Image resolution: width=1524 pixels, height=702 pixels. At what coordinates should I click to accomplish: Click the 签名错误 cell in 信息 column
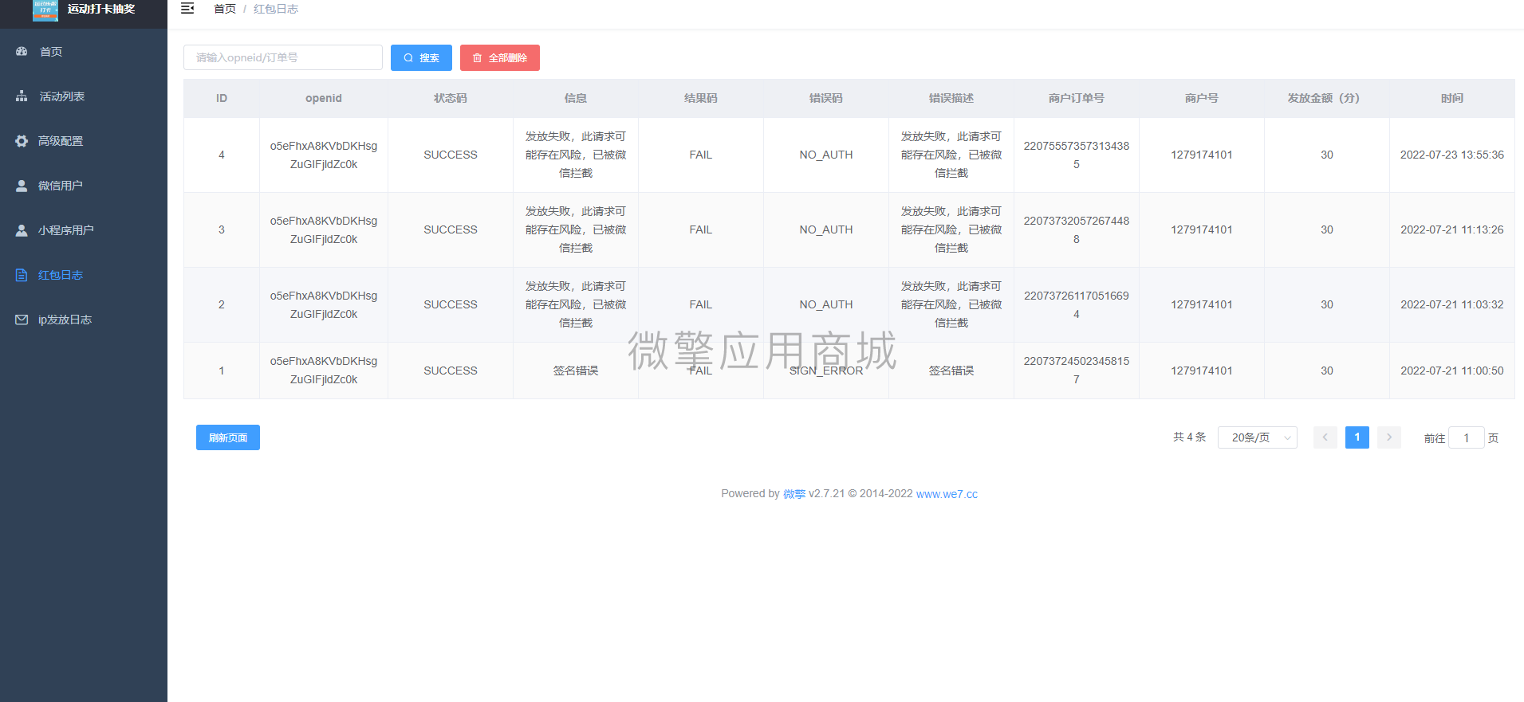pyautogui.click(x=576, y=371)
